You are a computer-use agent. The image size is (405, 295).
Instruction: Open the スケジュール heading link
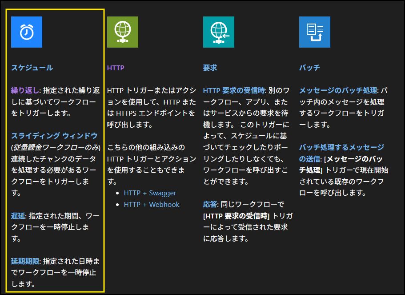(32, 68)
